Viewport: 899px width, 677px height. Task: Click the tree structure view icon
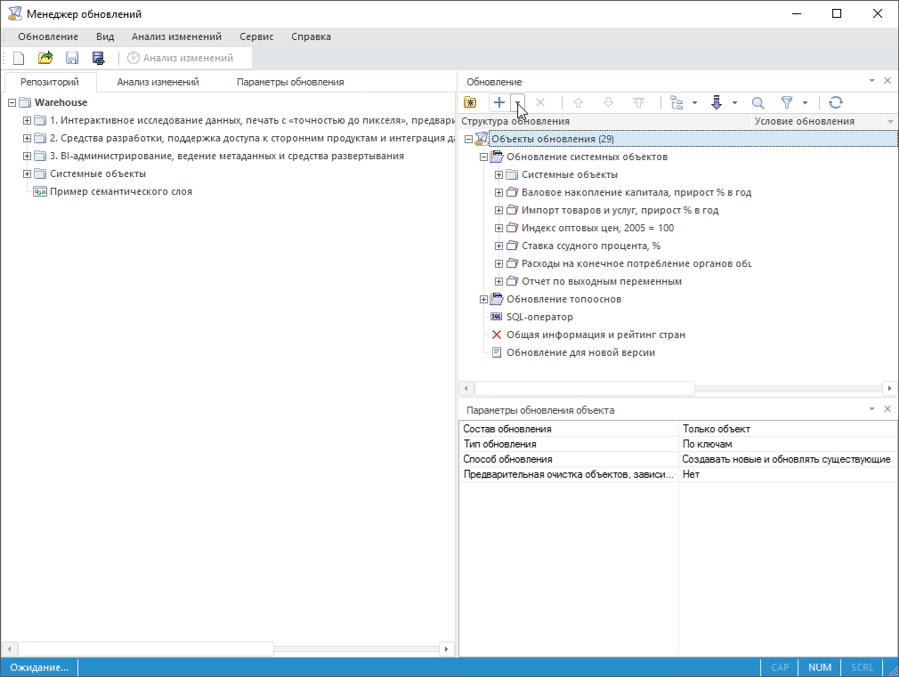[x=677, y=102]
